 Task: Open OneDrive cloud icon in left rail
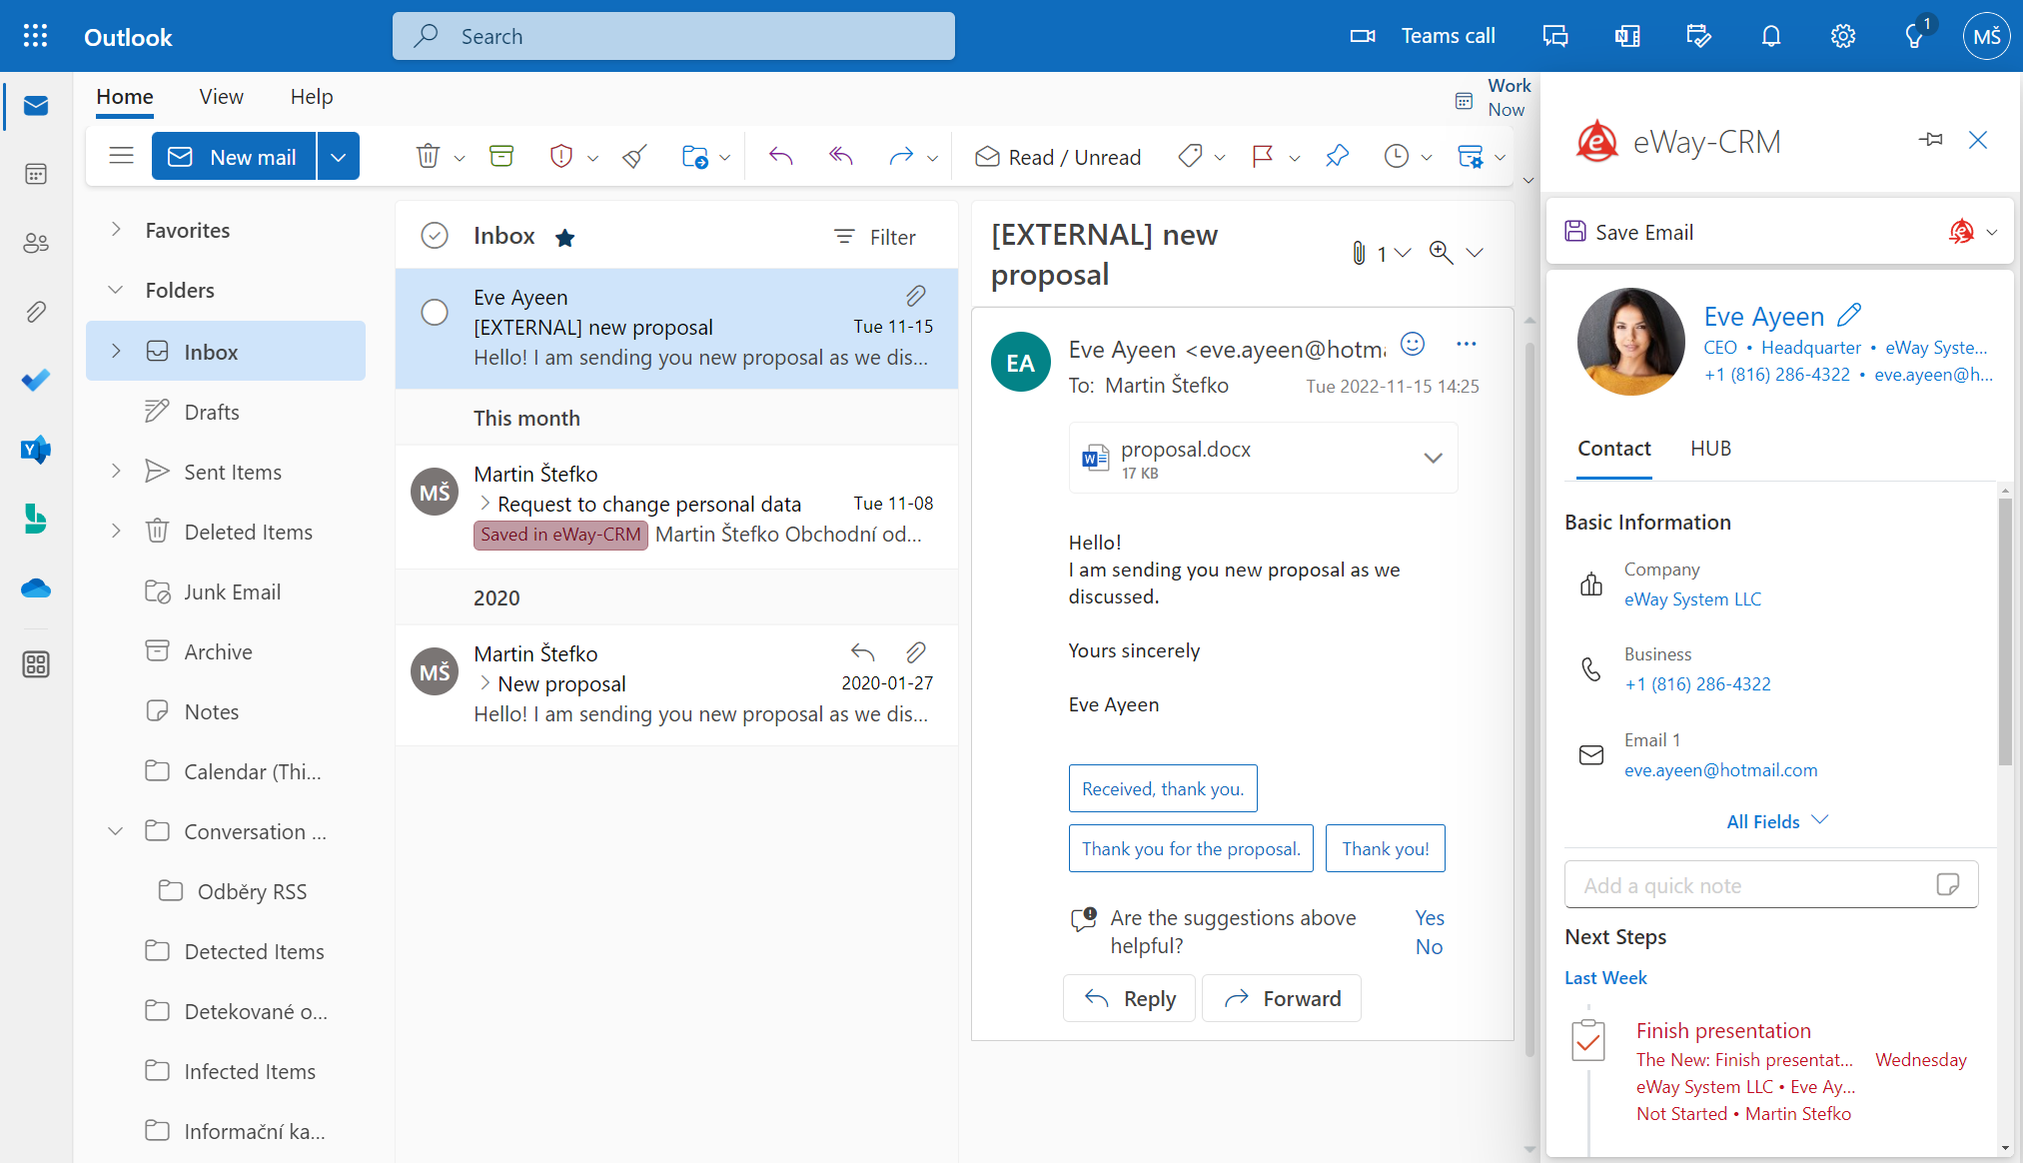(36, 588)
